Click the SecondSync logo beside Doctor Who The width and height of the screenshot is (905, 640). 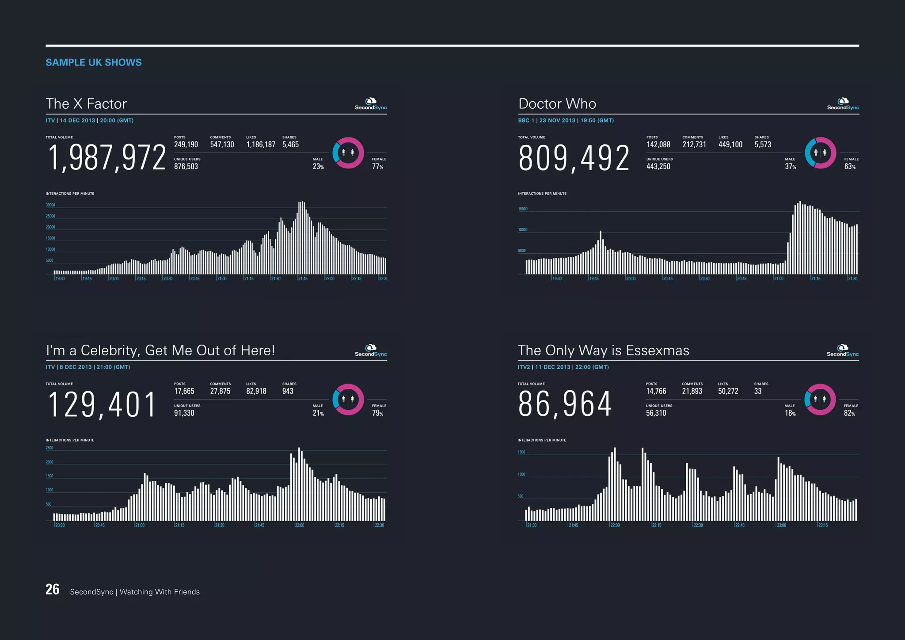(843, 104)
